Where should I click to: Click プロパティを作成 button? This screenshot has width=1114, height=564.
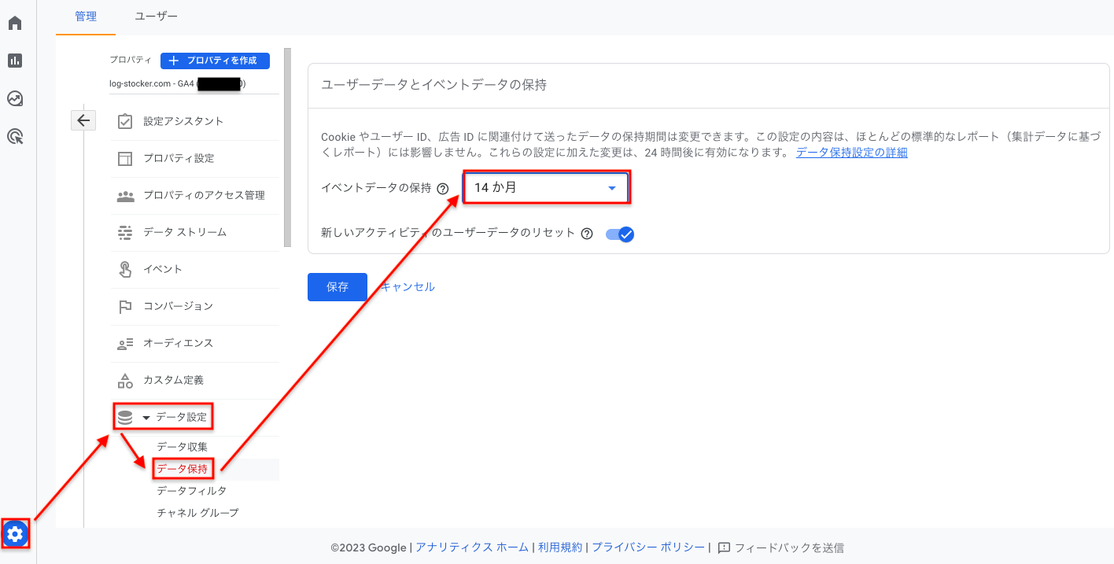pos(215,61)
